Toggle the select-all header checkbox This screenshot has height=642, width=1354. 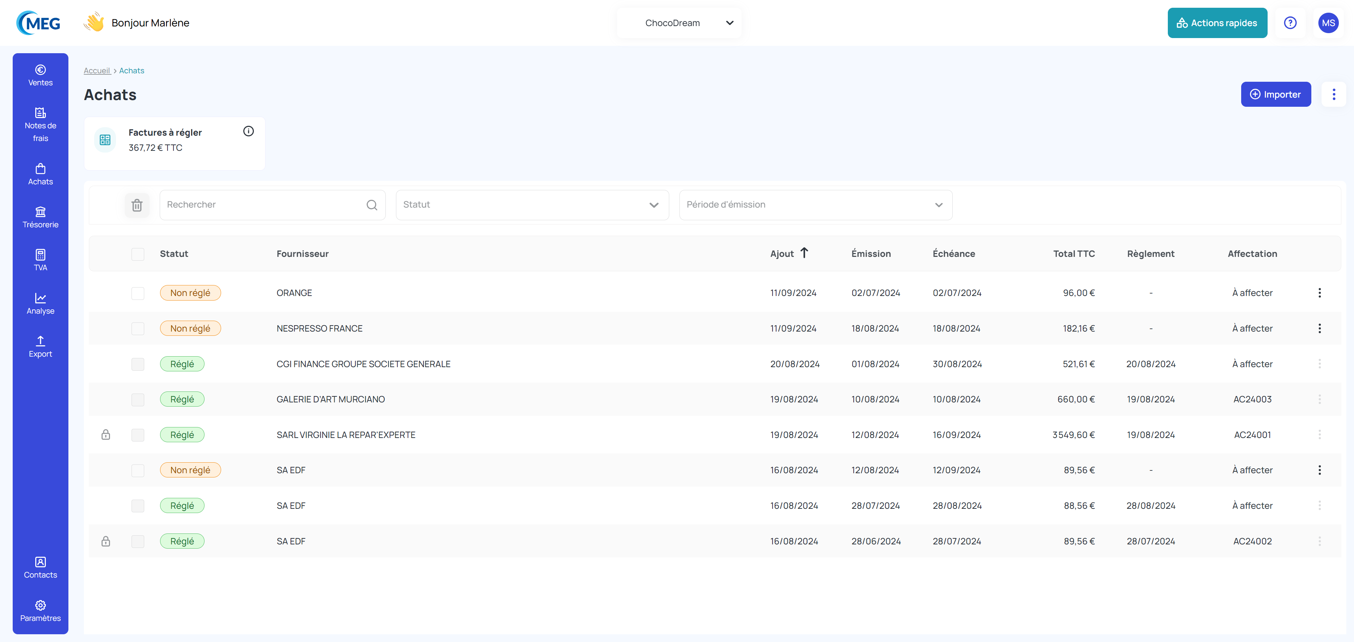pos(138,254)
